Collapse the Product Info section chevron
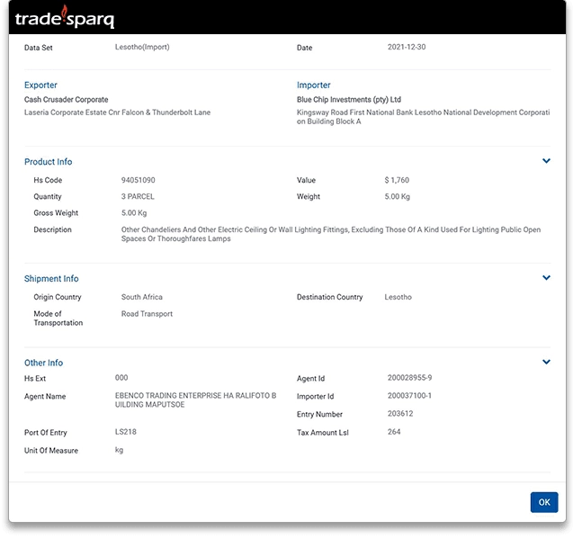 (546, 161)
